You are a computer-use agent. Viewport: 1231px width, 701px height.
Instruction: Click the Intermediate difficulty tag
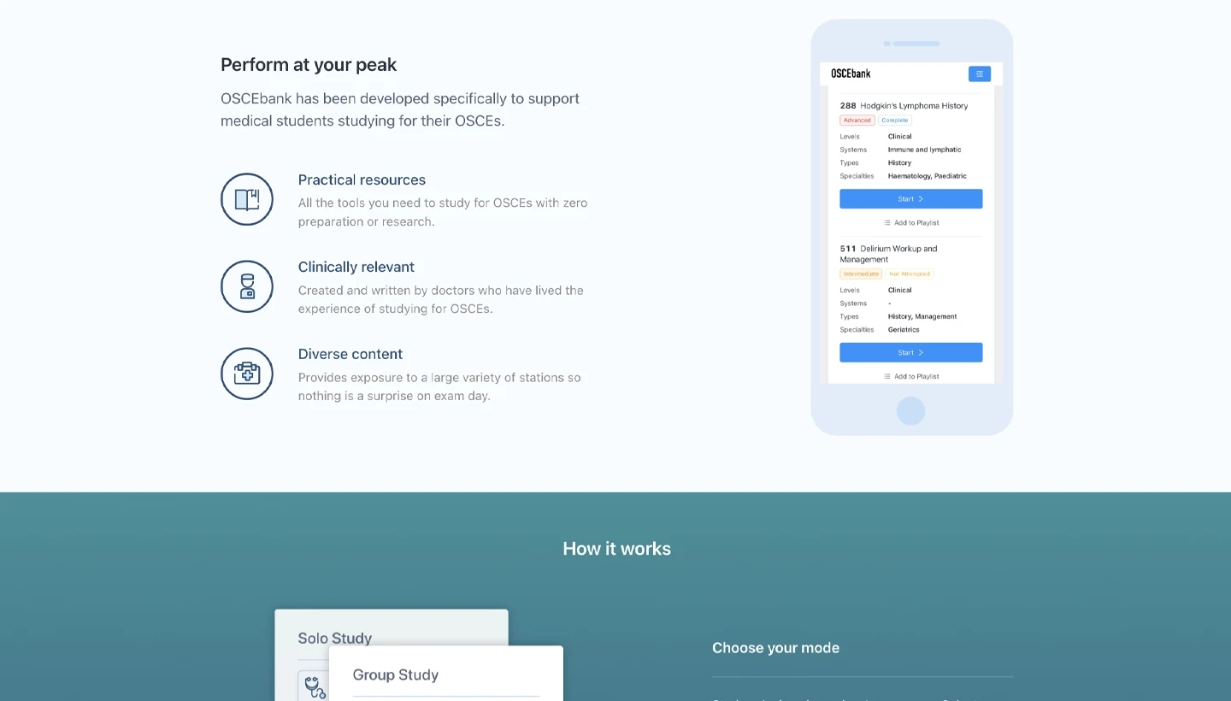(x=861, y=274)
